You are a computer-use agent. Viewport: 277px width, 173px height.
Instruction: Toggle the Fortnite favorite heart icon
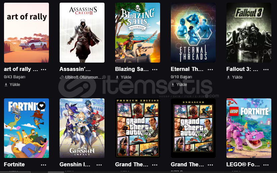point(42,106)
